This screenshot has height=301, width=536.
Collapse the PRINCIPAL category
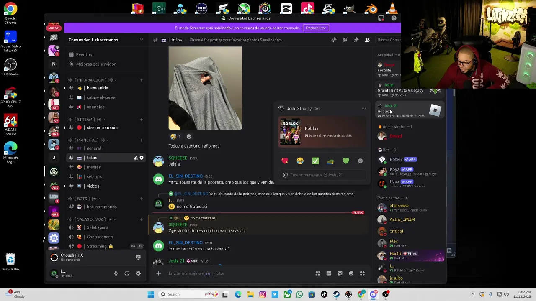coord(89,140)
